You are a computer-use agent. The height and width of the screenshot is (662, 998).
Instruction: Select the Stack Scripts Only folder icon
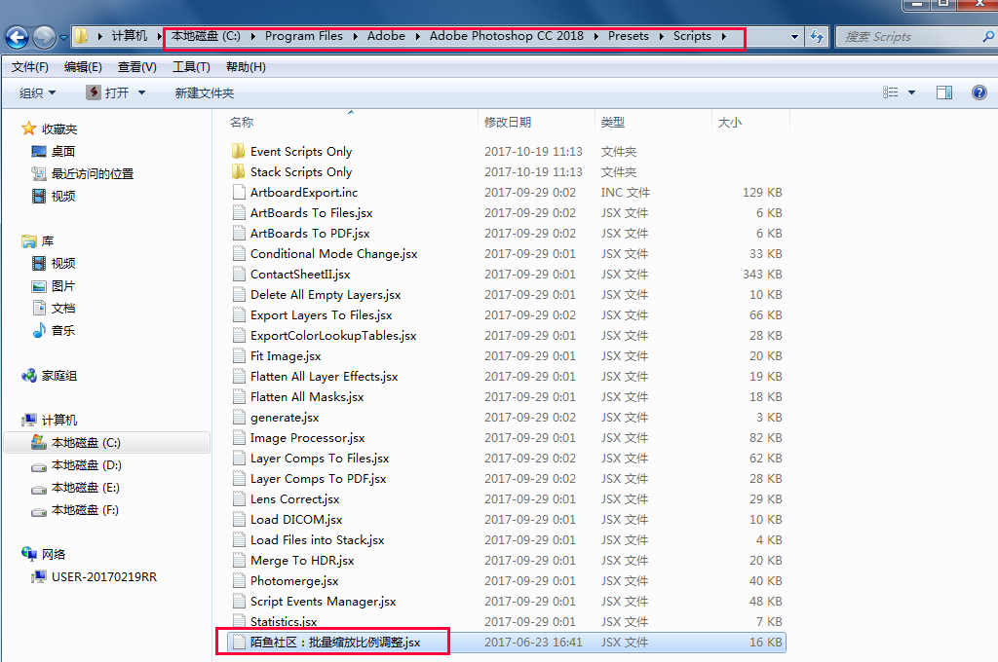239,171
